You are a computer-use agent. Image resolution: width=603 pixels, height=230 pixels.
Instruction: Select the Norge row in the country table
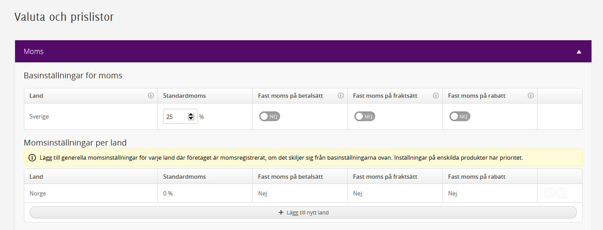[303, 193]
